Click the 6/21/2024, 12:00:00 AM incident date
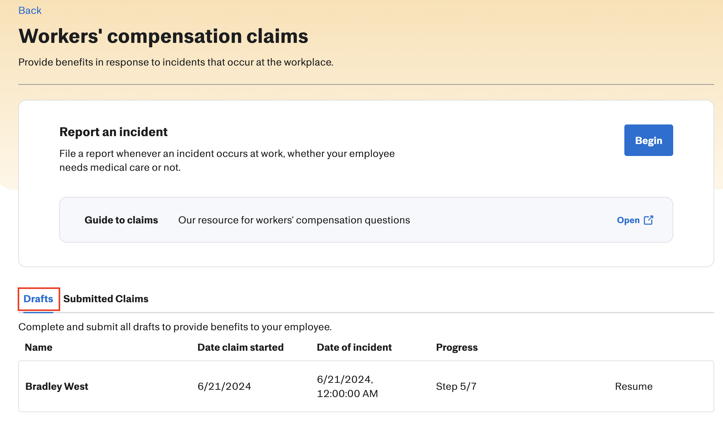This screenshot has width=723, height=421. pyautogui.click(x=347, y=386)
